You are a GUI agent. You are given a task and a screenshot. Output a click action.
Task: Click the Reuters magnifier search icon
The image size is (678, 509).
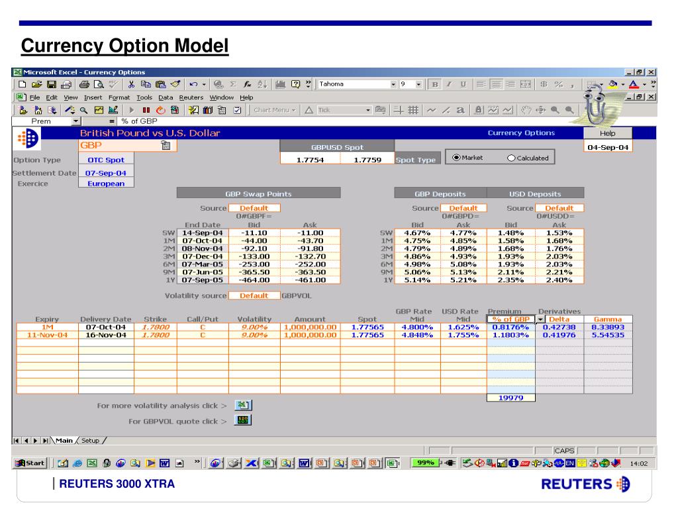84,111
